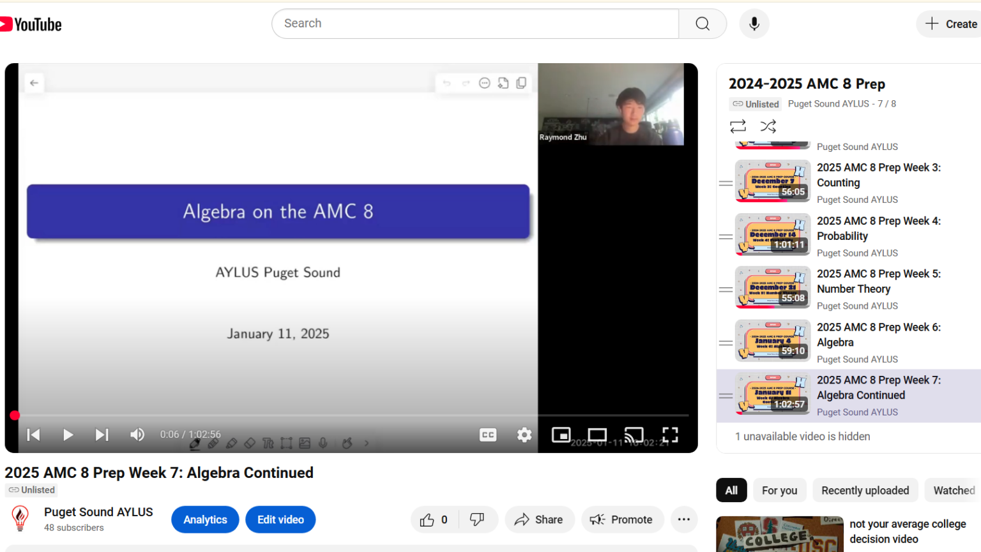Open the Create menu button

click(950, 24)
